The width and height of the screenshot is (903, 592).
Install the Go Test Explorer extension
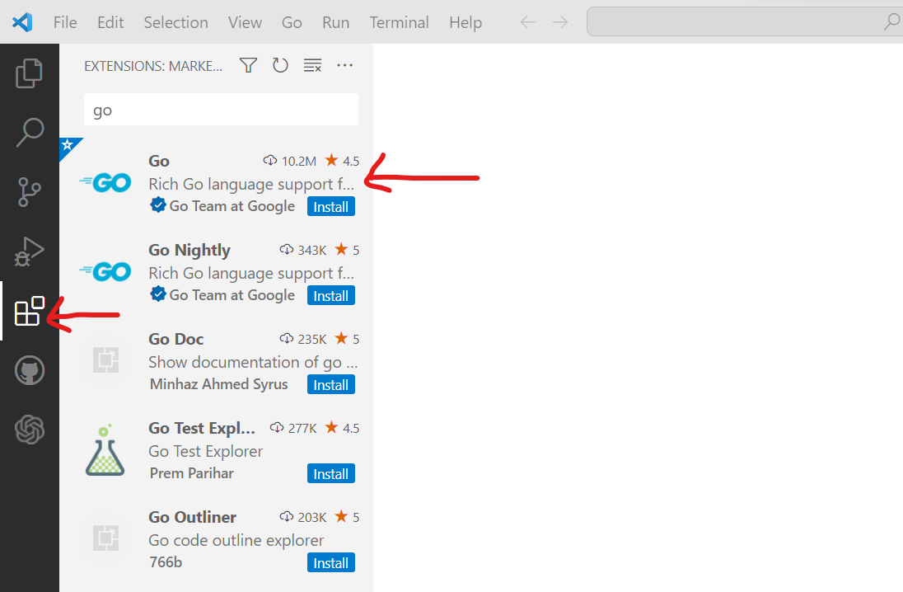point(331,474)
